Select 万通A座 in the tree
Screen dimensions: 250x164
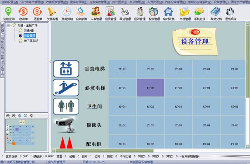(29, 30)
